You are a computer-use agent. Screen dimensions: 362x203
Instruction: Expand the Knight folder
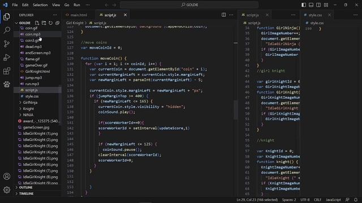pos(28,109)
